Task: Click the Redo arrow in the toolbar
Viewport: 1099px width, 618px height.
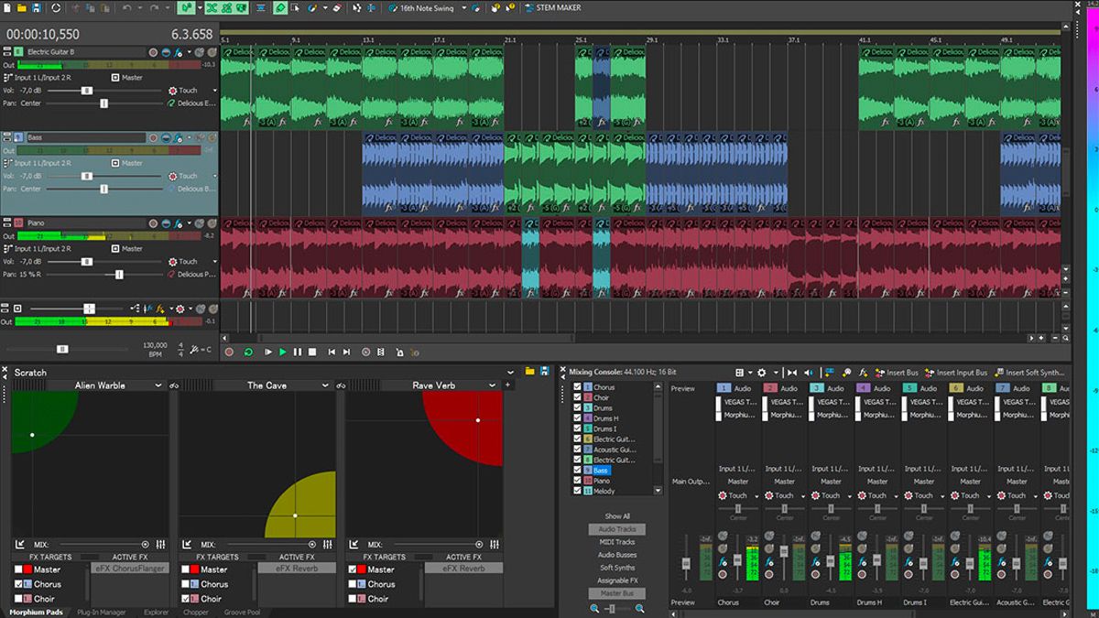Action: coord(155,7)
